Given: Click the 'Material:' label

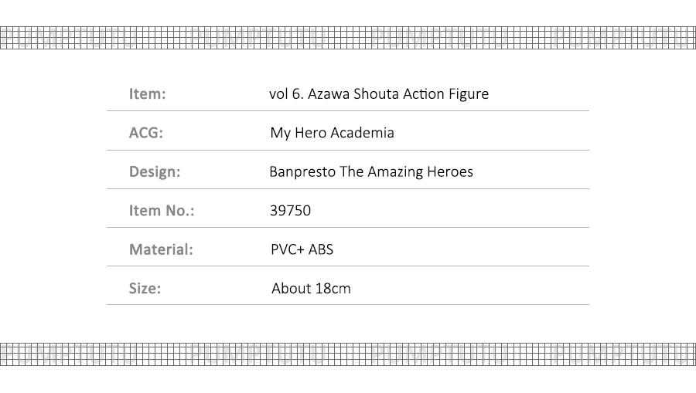Looking at the screenshot, I should [160, 249].
